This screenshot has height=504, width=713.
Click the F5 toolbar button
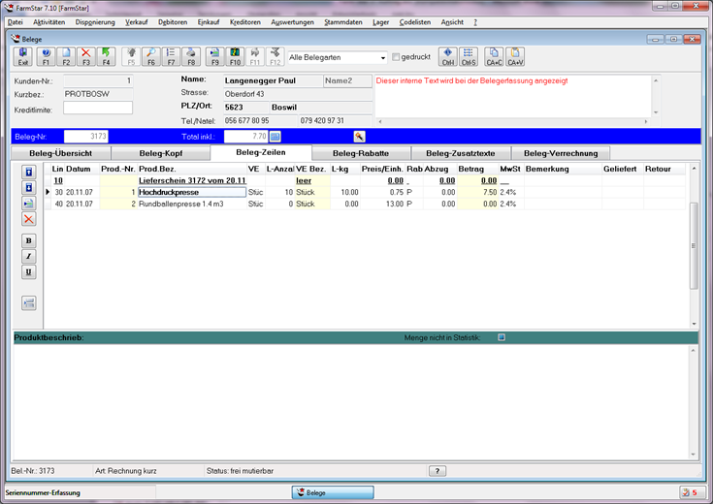coord(131,57)
